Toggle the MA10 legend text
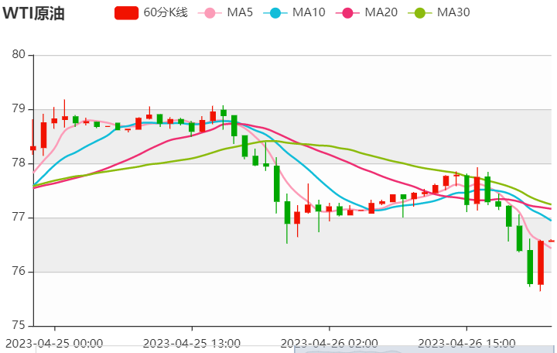557x353 pixels. click(x=309, y=12)
